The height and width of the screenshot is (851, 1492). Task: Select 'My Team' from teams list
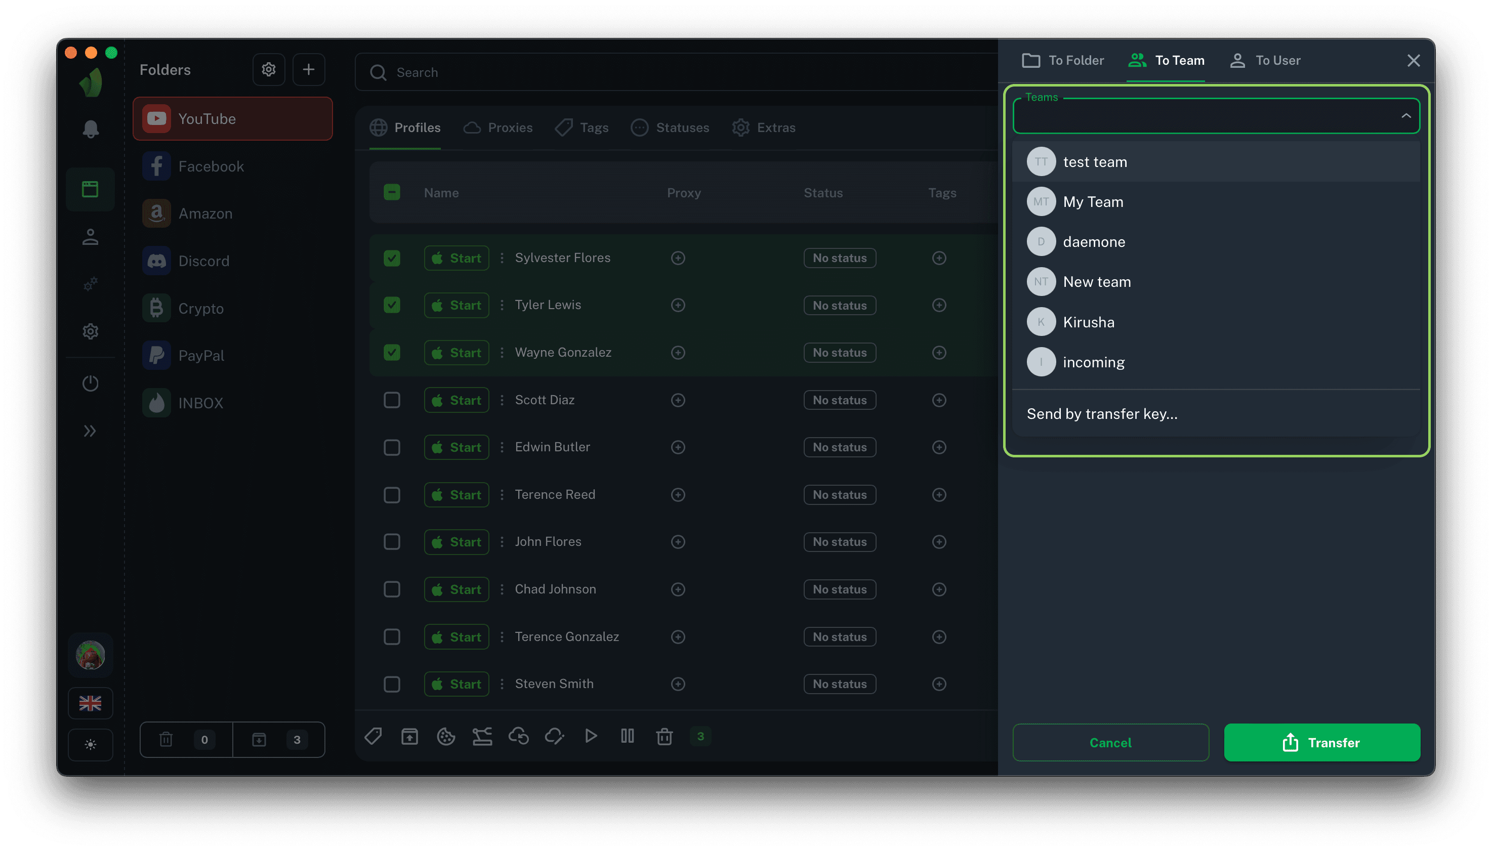[1093, 202]
